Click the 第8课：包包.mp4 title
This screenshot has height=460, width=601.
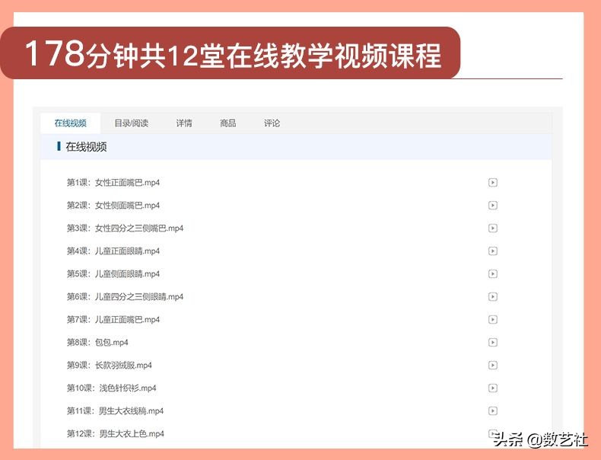point(97,343)
